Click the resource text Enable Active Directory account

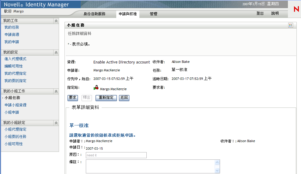[121, 62]
